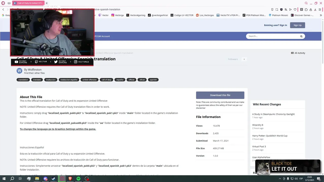Open A Study in Steampunk wiki change
Image resolution: width=324 pixels, height=182 pixels.
coord(273,114)
